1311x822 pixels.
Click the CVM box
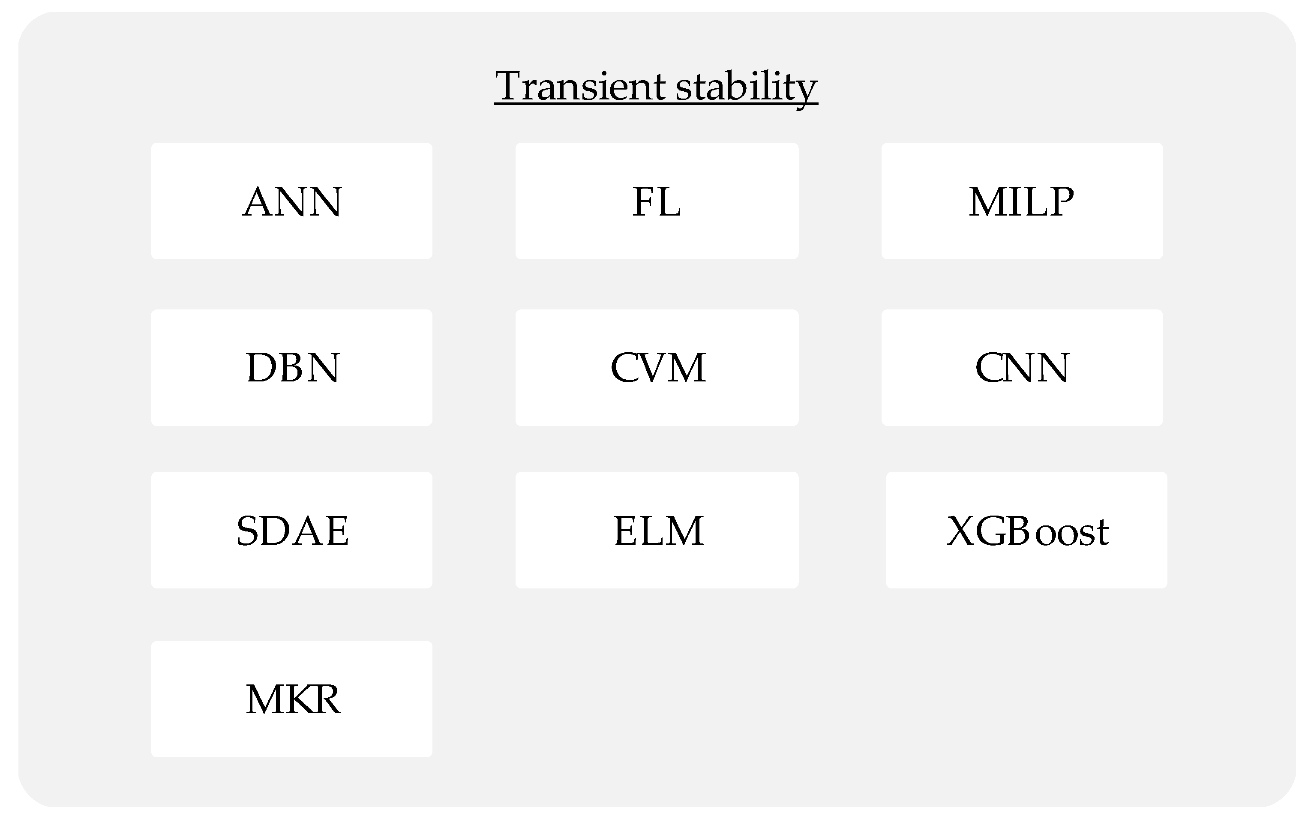tap(657, 368)
